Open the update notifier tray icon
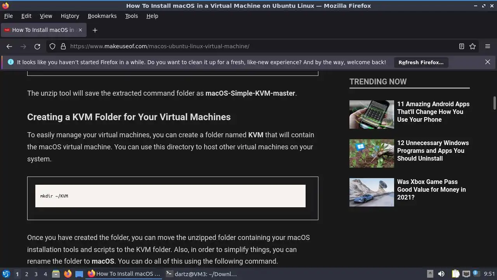497x280 pixels. coord(476,274)
